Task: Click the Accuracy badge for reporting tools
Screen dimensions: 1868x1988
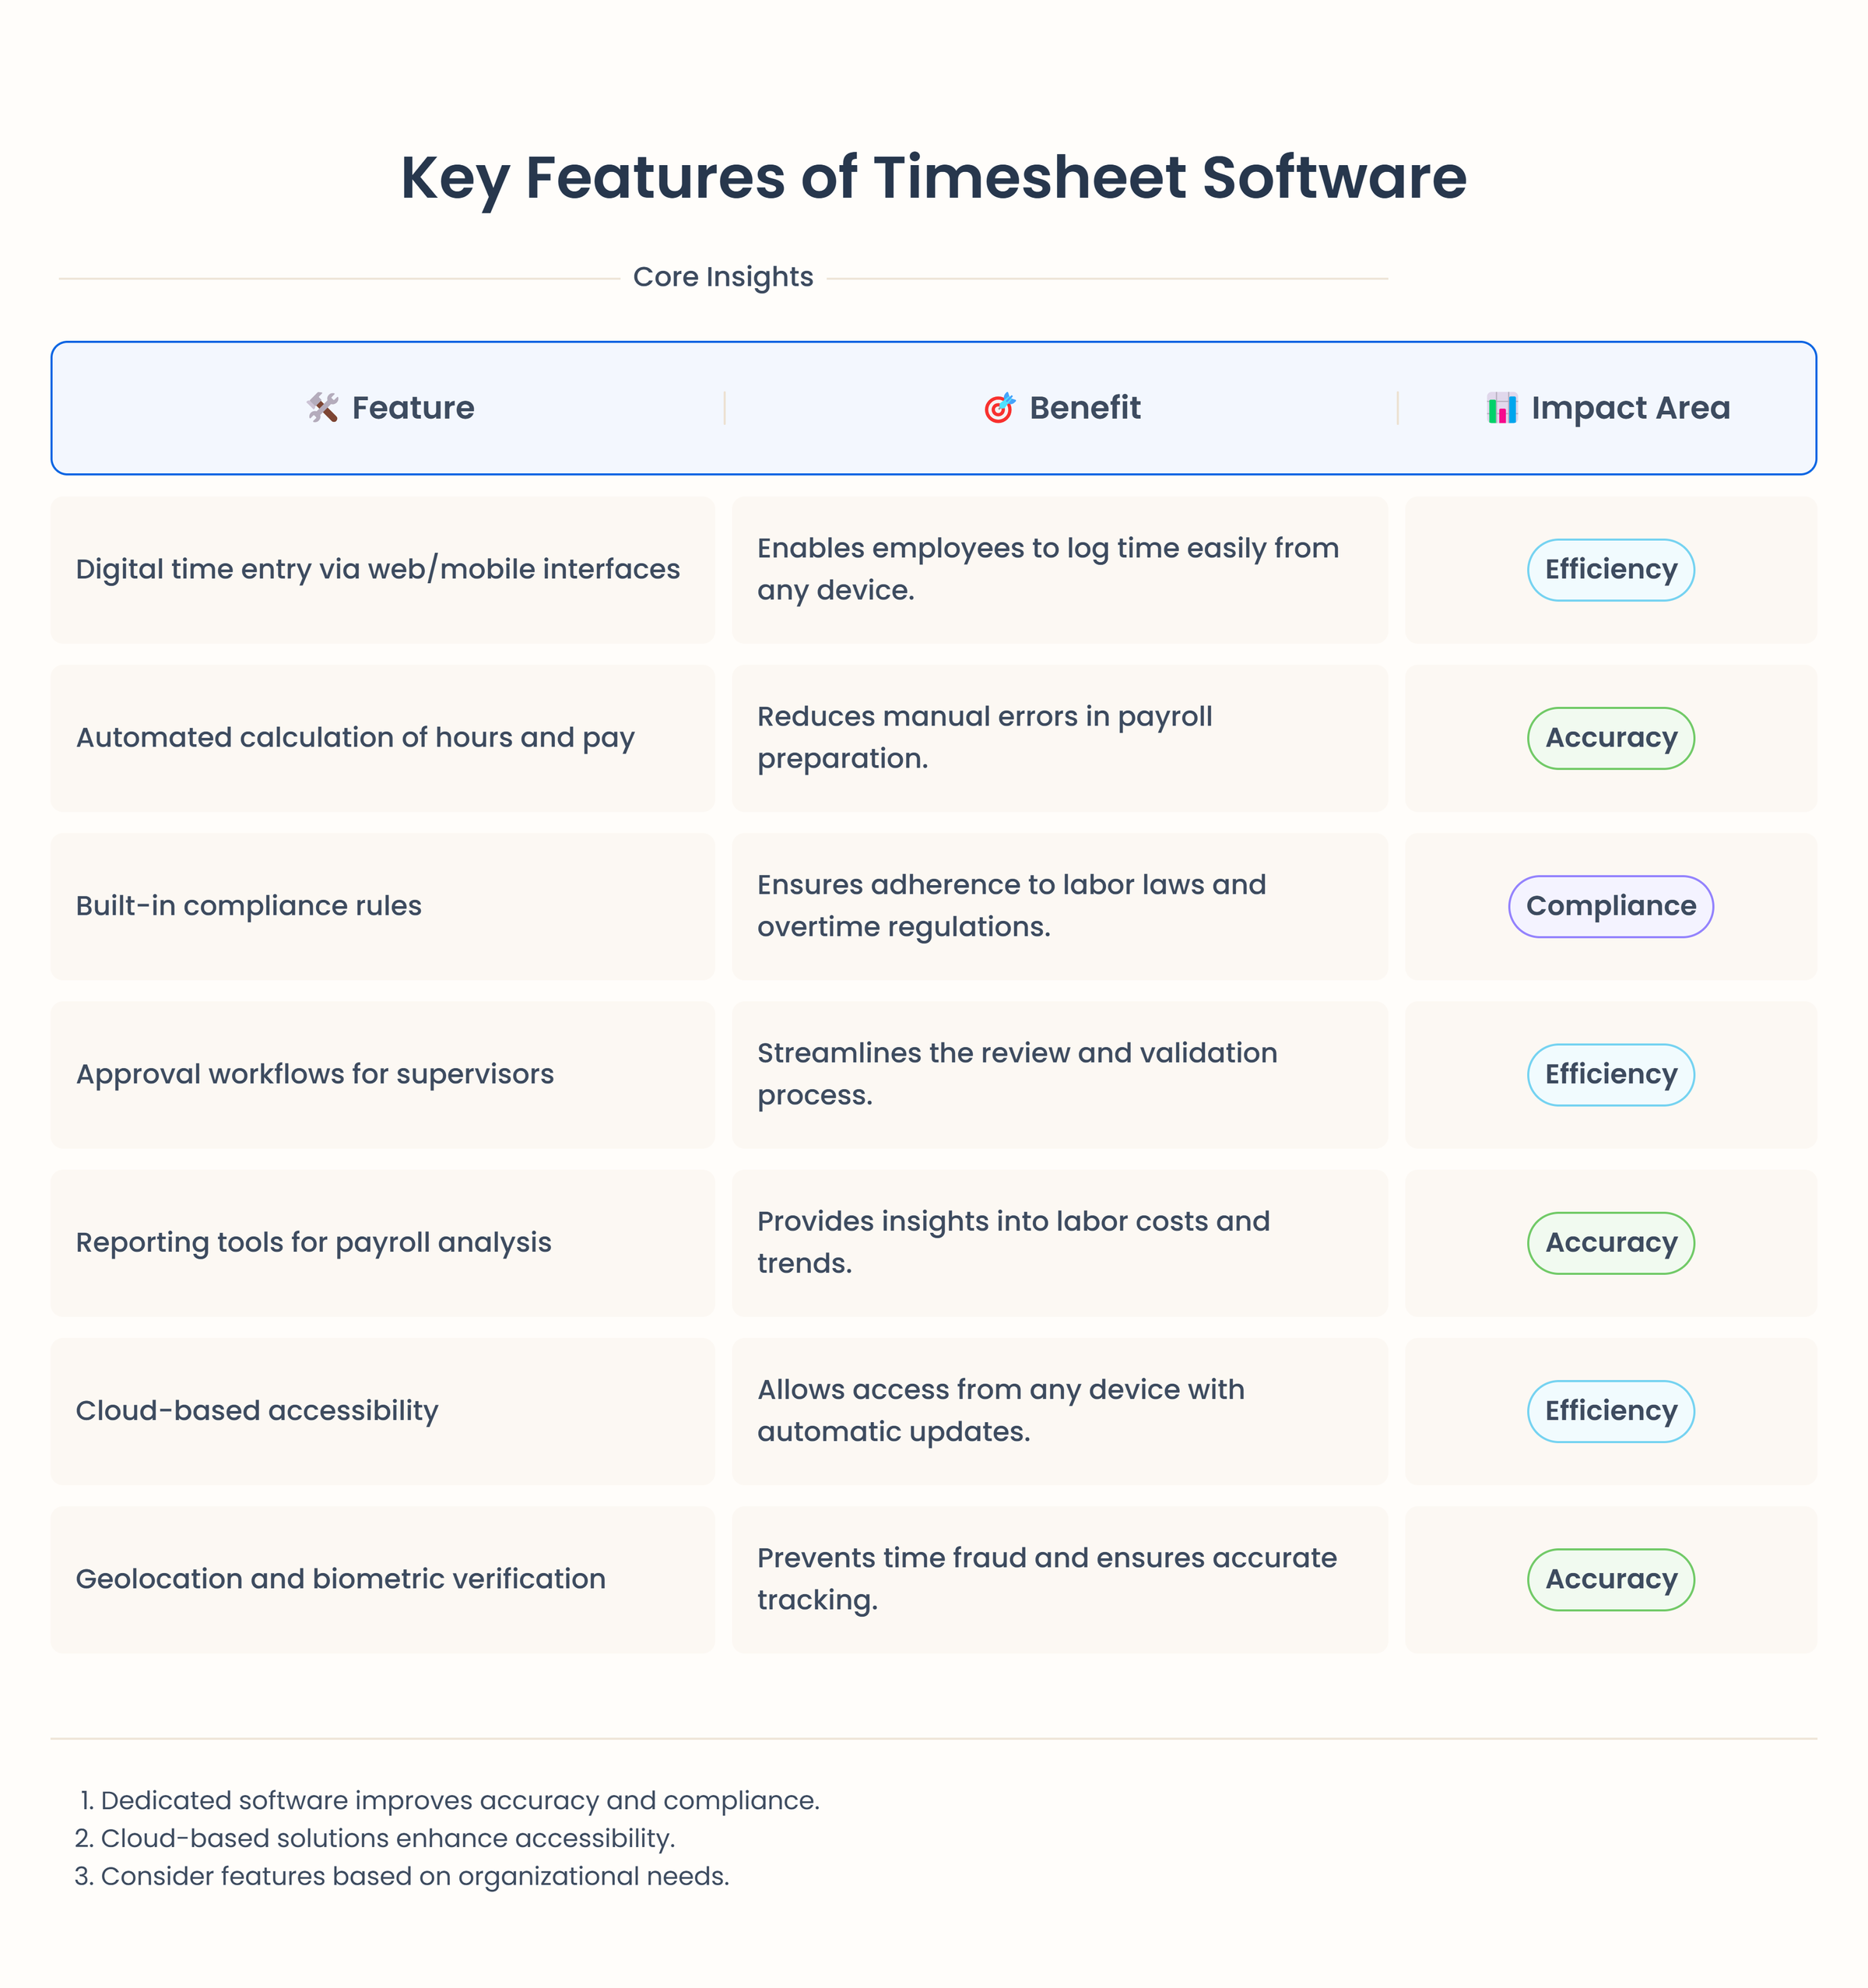Action: (1610, 1243)
